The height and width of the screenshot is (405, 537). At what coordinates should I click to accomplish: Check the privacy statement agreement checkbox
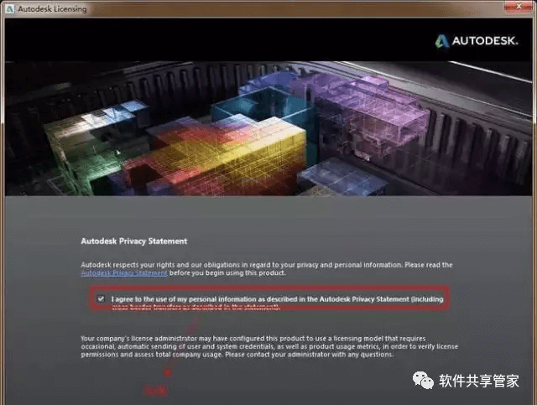click(x=101, y=299)
